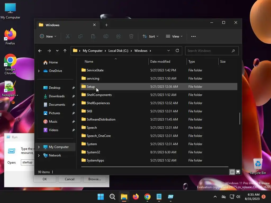The width and height of the screenshot is (271, 203).
Task: Launch Chrome from the taskbar
Action: [x=147, y=197]
